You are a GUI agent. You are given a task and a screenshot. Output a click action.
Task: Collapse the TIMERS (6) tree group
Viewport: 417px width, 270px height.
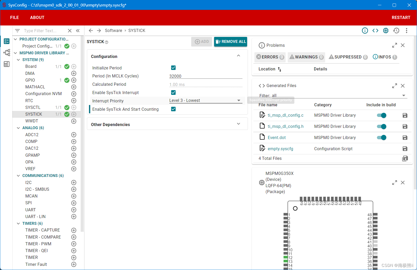[18, 223]
